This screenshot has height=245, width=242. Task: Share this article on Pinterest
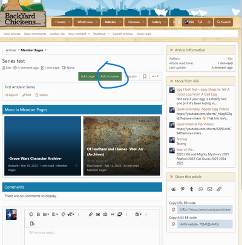(x=183, y=189)
